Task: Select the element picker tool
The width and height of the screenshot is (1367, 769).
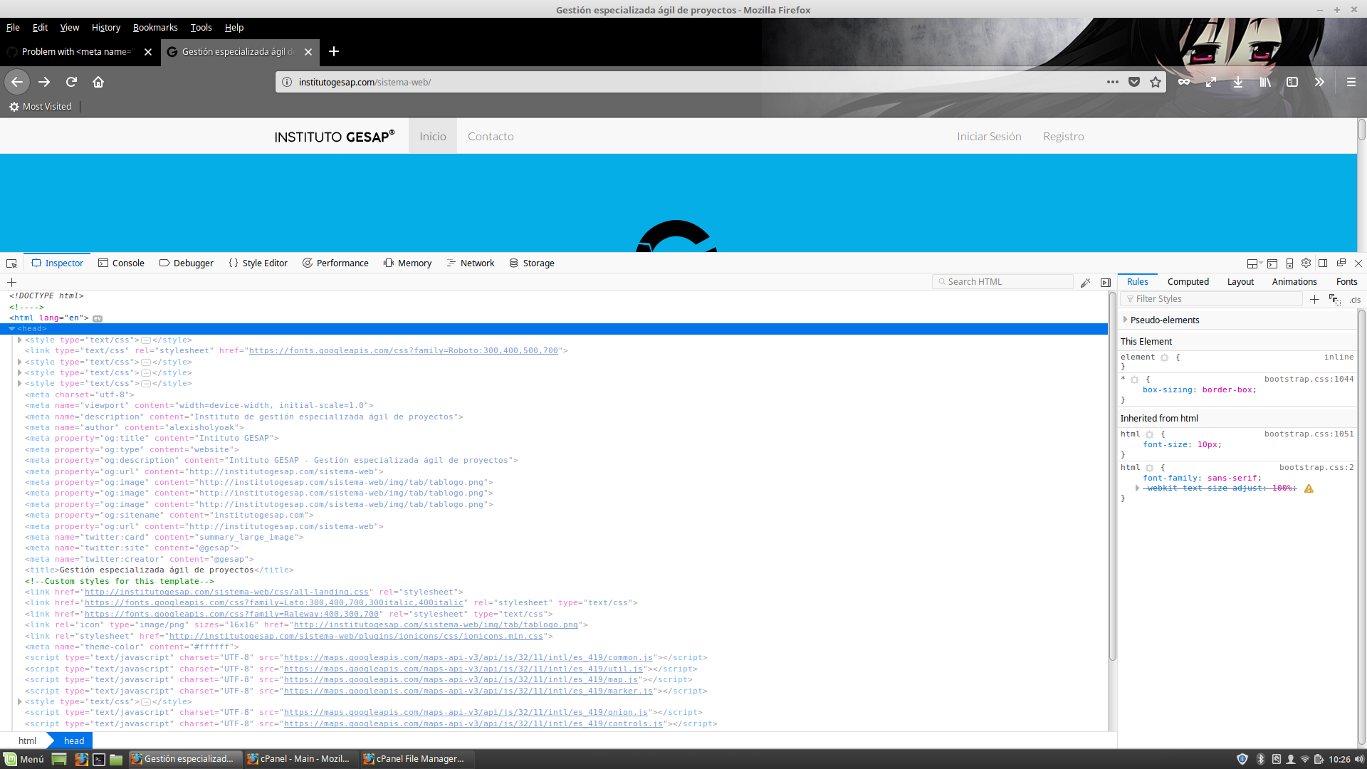Action: coord(11,263)
